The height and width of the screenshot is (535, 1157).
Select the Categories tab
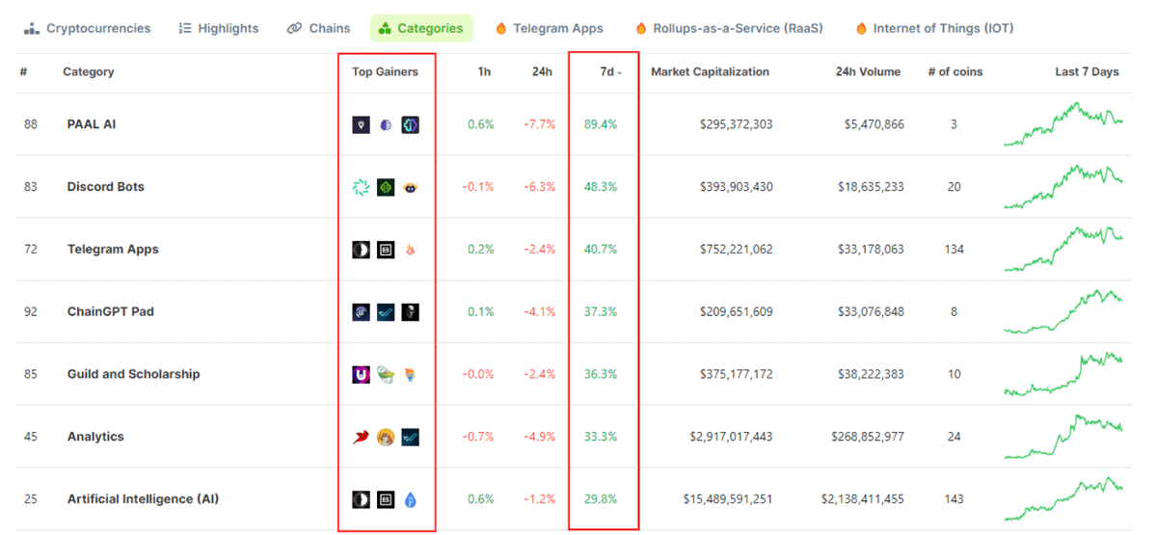click(421, 28)
